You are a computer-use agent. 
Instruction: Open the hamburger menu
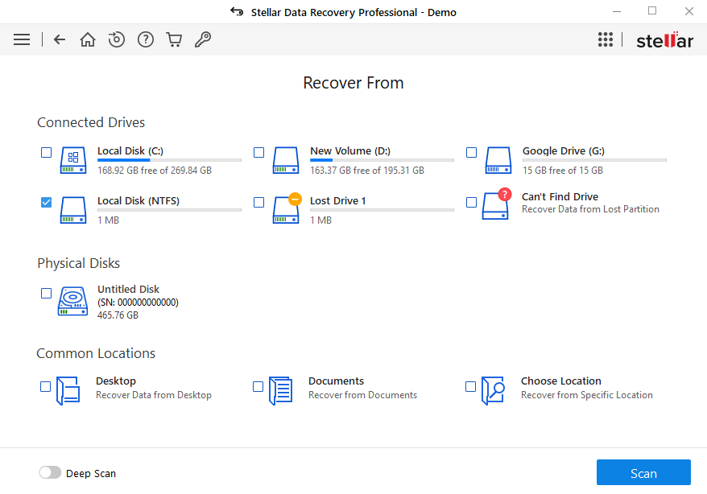[22, 39]
